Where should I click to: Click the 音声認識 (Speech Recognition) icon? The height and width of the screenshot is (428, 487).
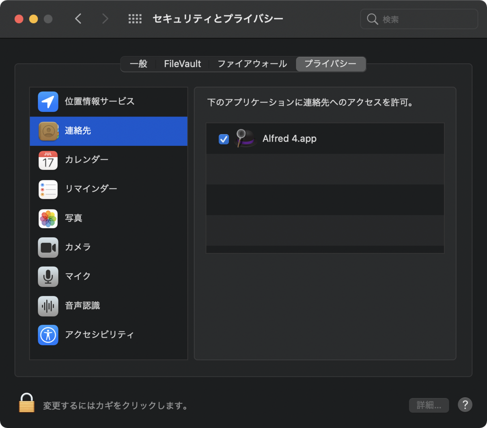click(x=48, y=306)
